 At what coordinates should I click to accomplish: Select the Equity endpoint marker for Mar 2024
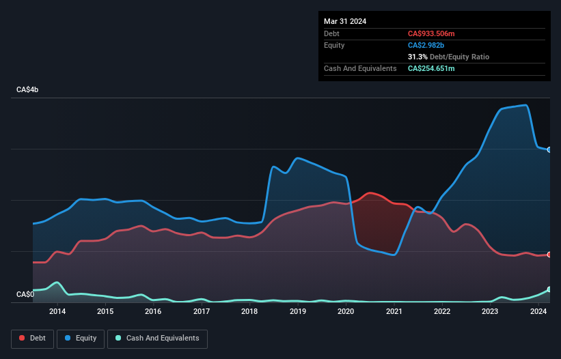coord(549,149)
